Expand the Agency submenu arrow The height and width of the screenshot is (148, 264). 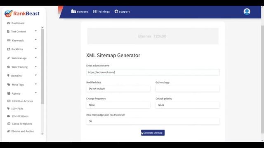(x=36, y=93)
